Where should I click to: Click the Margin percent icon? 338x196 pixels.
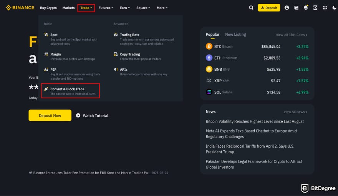tap(46, 54)
